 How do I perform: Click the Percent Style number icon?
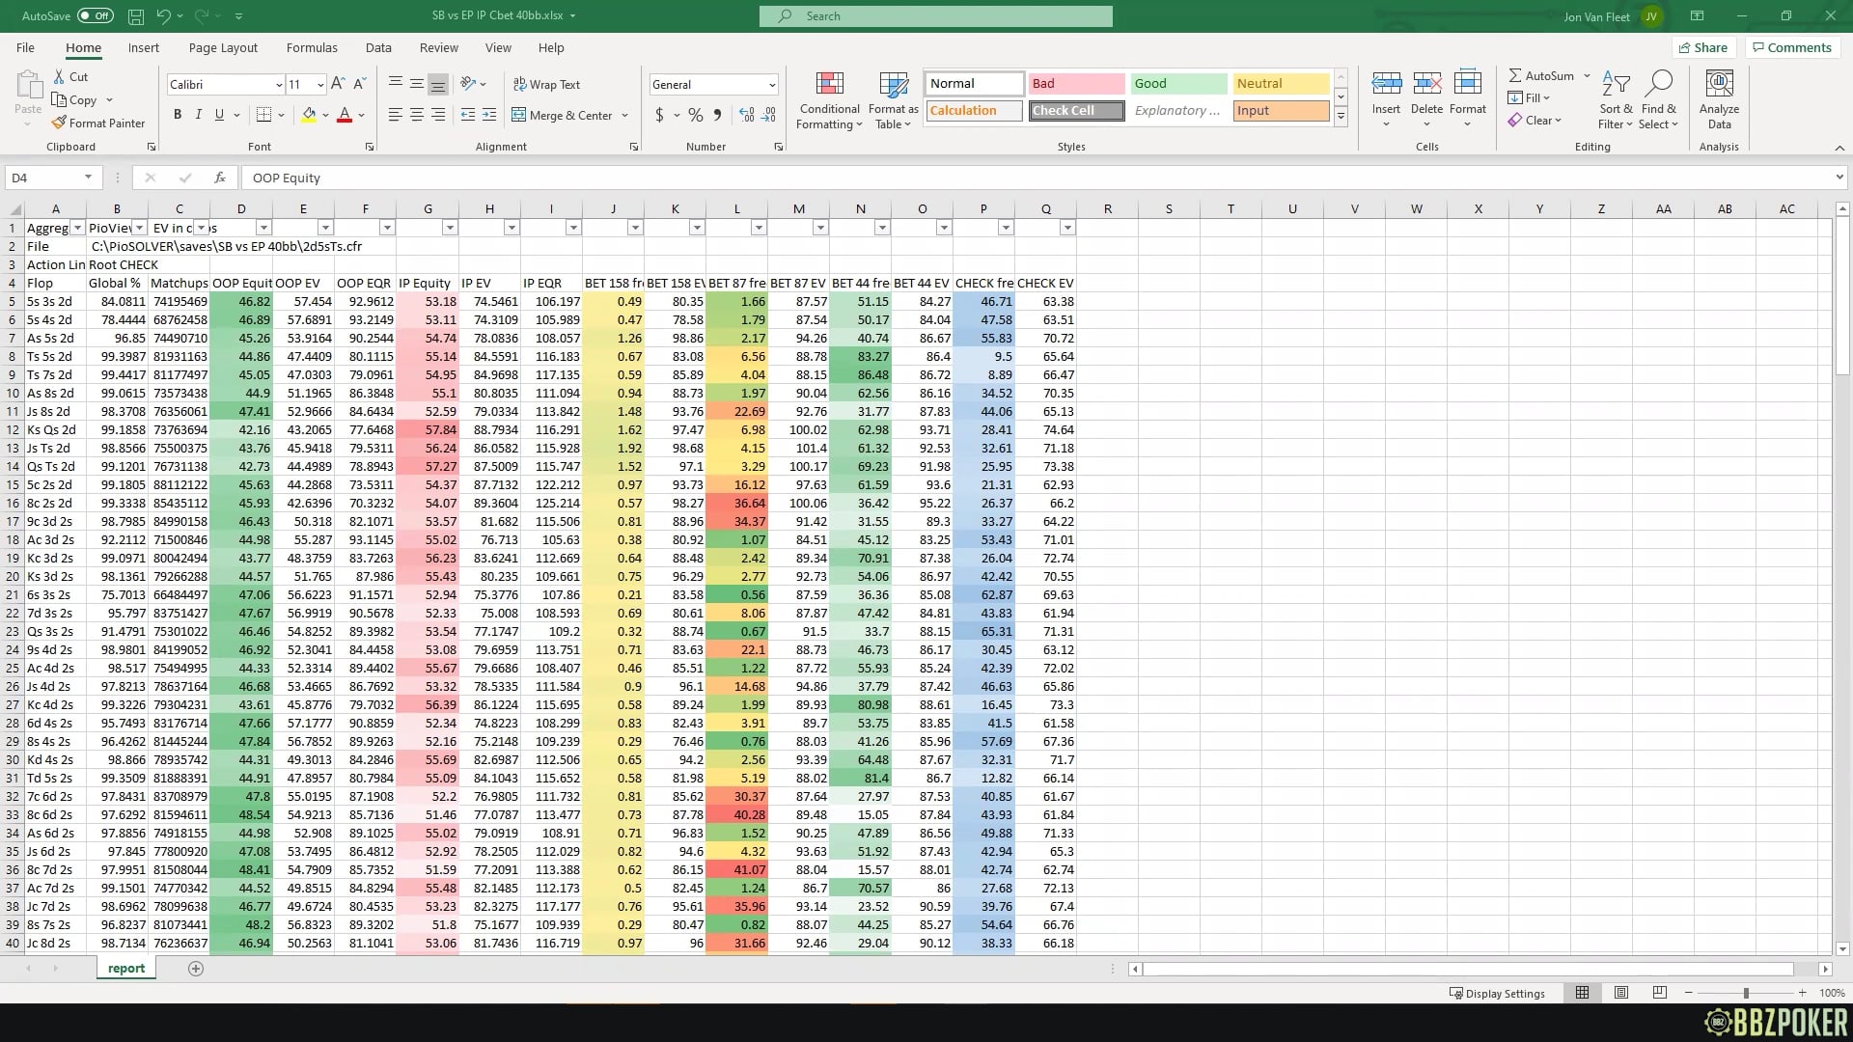pos(696,115)
